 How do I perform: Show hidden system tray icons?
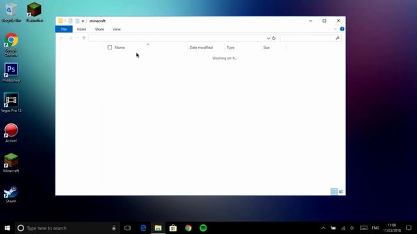(323, 228)
